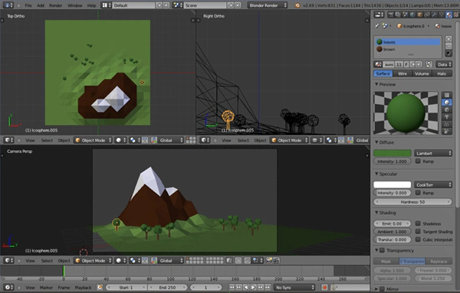Image resolution: width=460 pixels, height=293 pixels.
Task: Select the Volume material type
Action: pyautogui.click(x=422, y=73)
